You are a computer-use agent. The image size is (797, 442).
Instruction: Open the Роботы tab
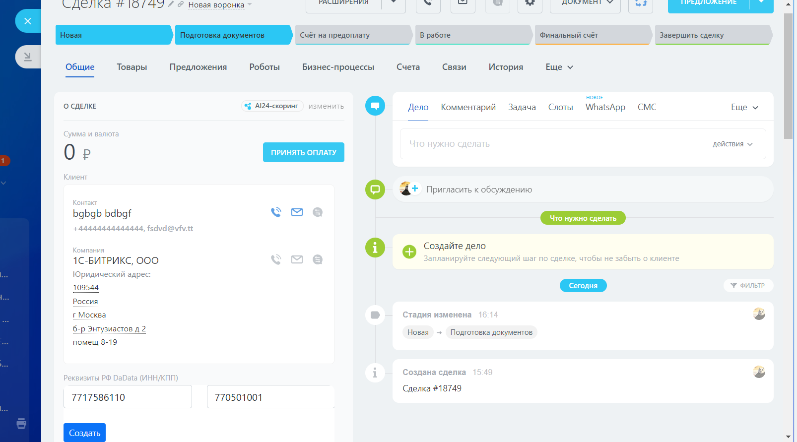[x=265, y=67]
